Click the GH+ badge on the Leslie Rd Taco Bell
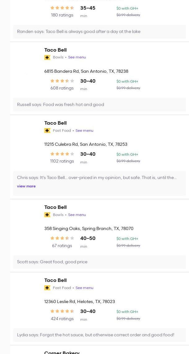Screen dimensions: 189x354 point(47,288)
